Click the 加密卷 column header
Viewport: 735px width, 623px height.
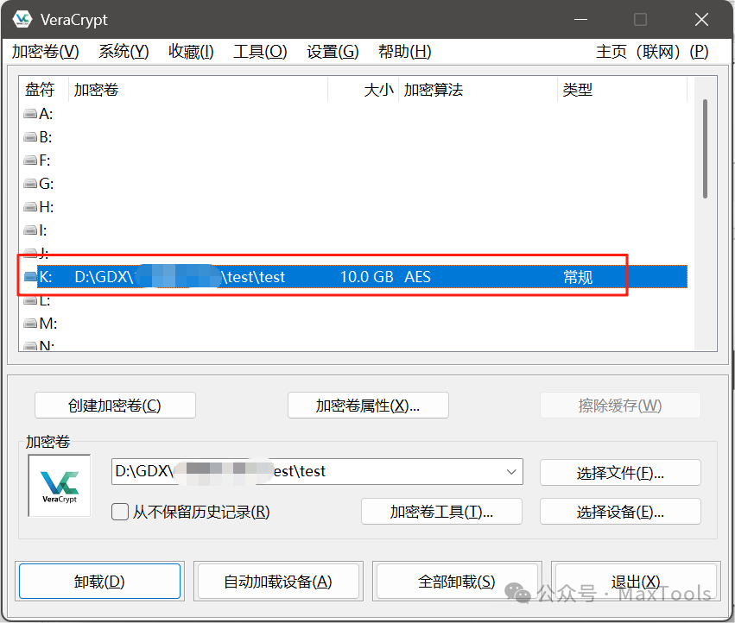198,90
